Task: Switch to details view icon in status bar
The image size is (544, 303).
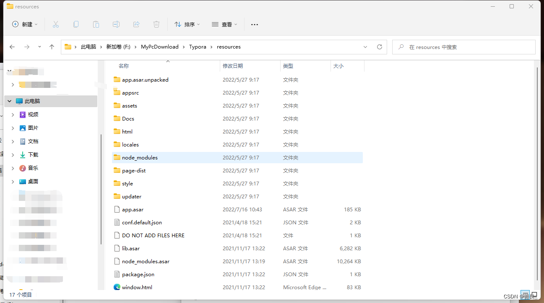Action: click(525, 295)
